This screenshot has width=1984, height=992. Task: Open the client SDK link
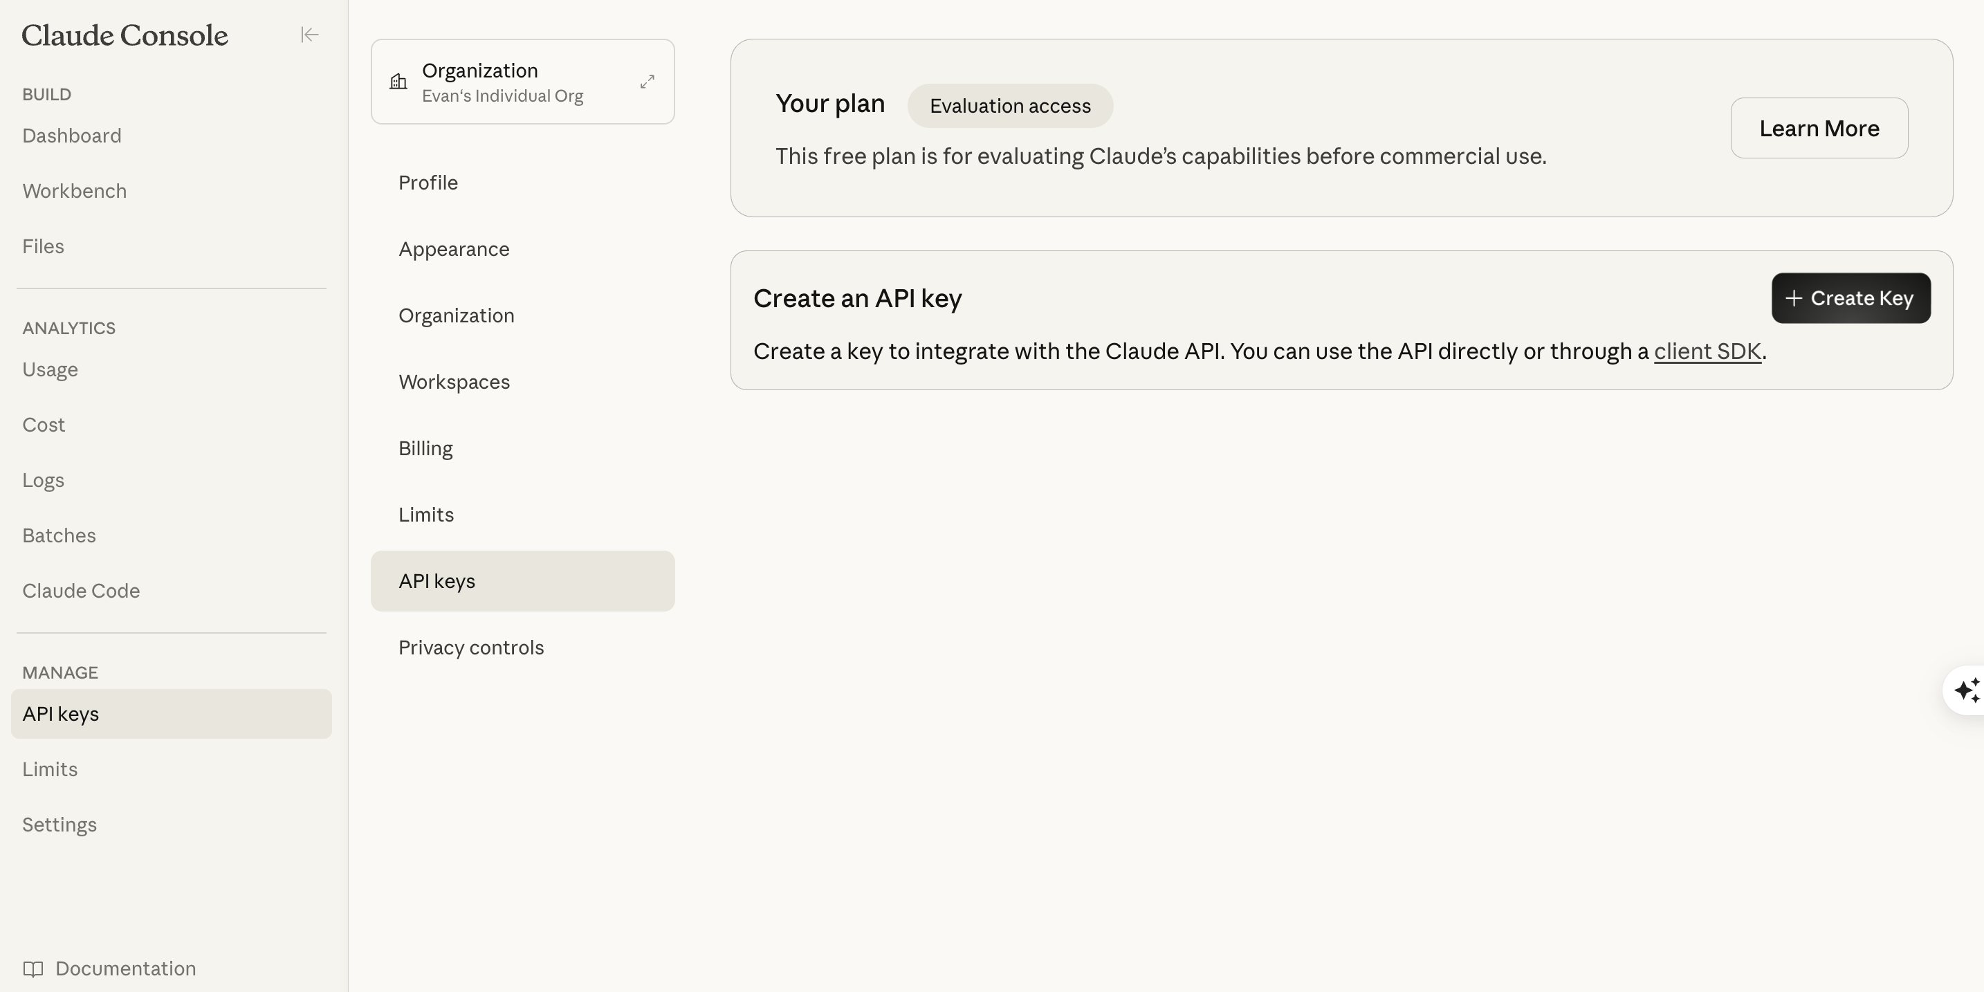pos(1707,351)
